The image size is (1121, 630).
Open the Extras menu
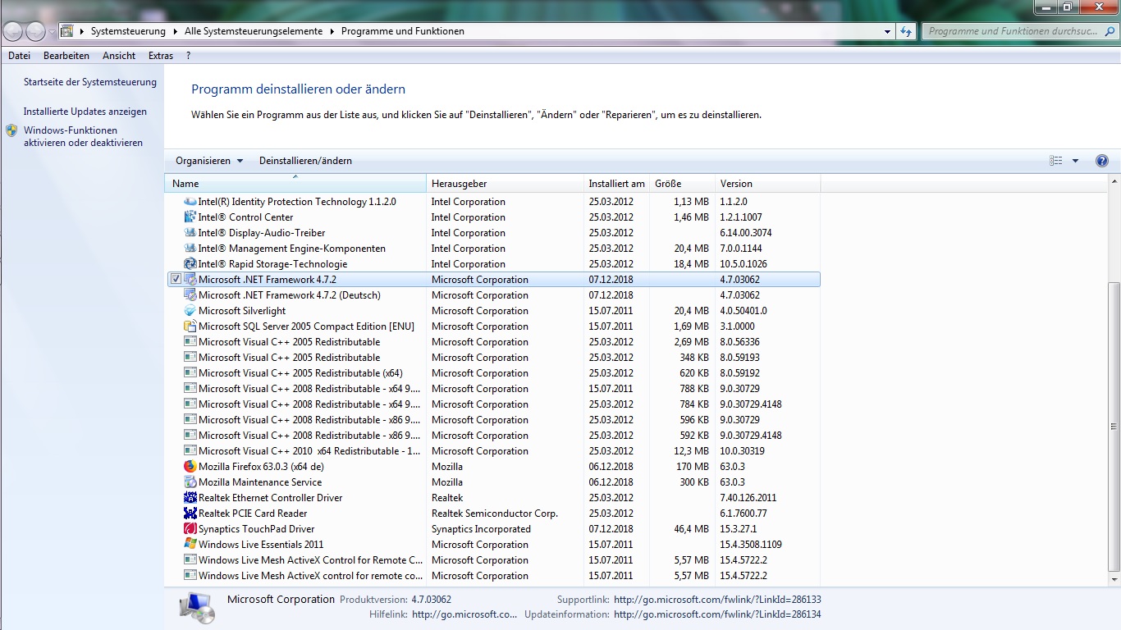coord(161,56)
